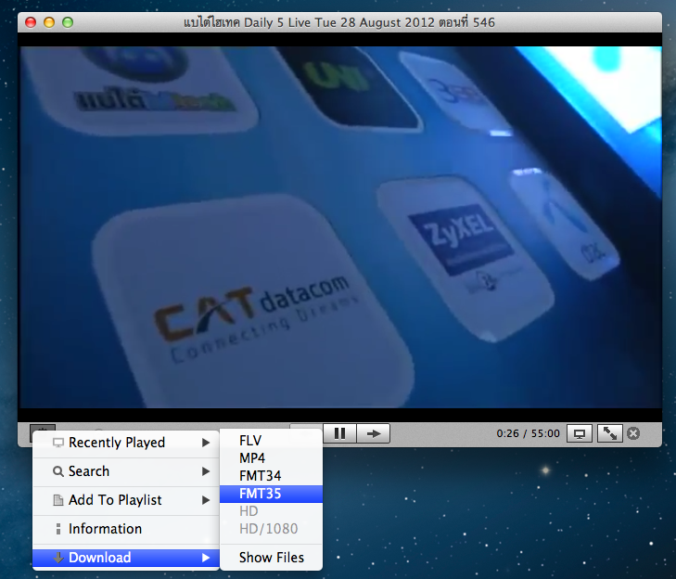This screenshot has height=579, width=676.
Task: Pause the video playback
Action: [339, 433]
